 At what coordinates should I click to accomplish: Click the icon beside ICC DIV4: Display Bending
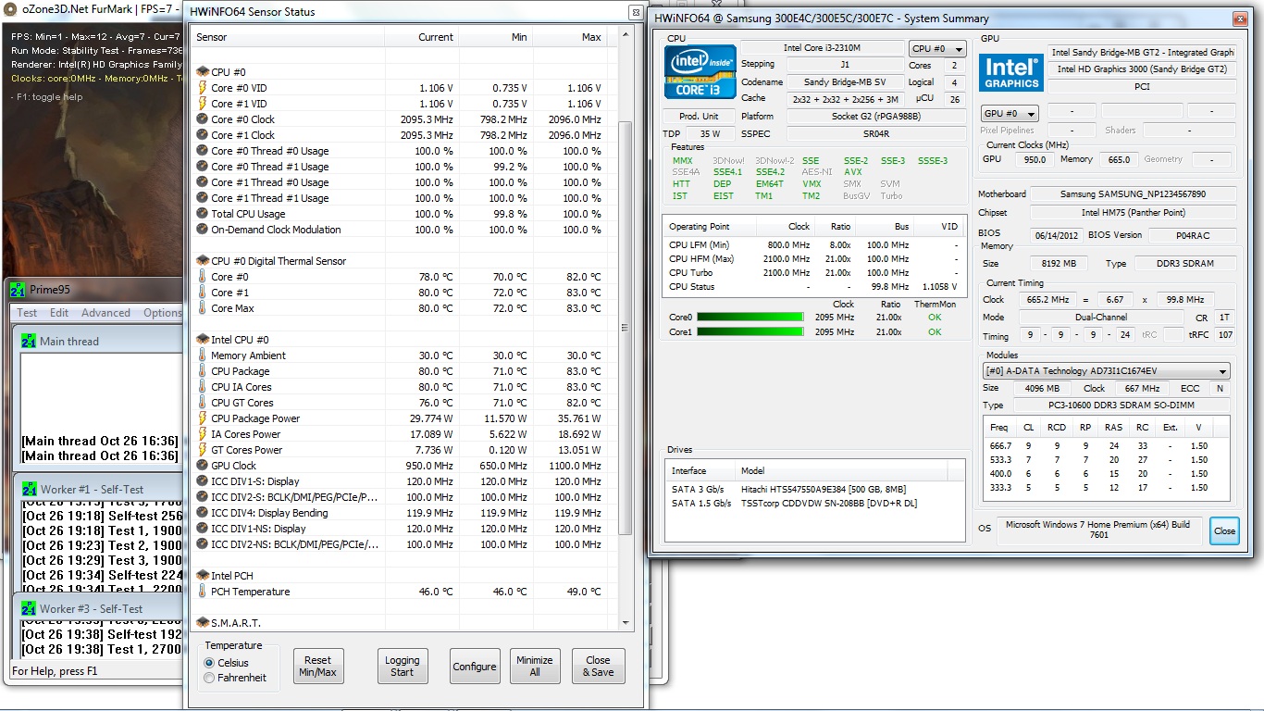(x=203, y=513)
